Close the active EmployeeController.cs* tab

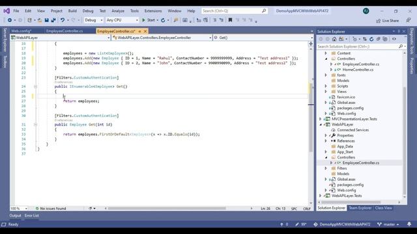tap(145, 31)
